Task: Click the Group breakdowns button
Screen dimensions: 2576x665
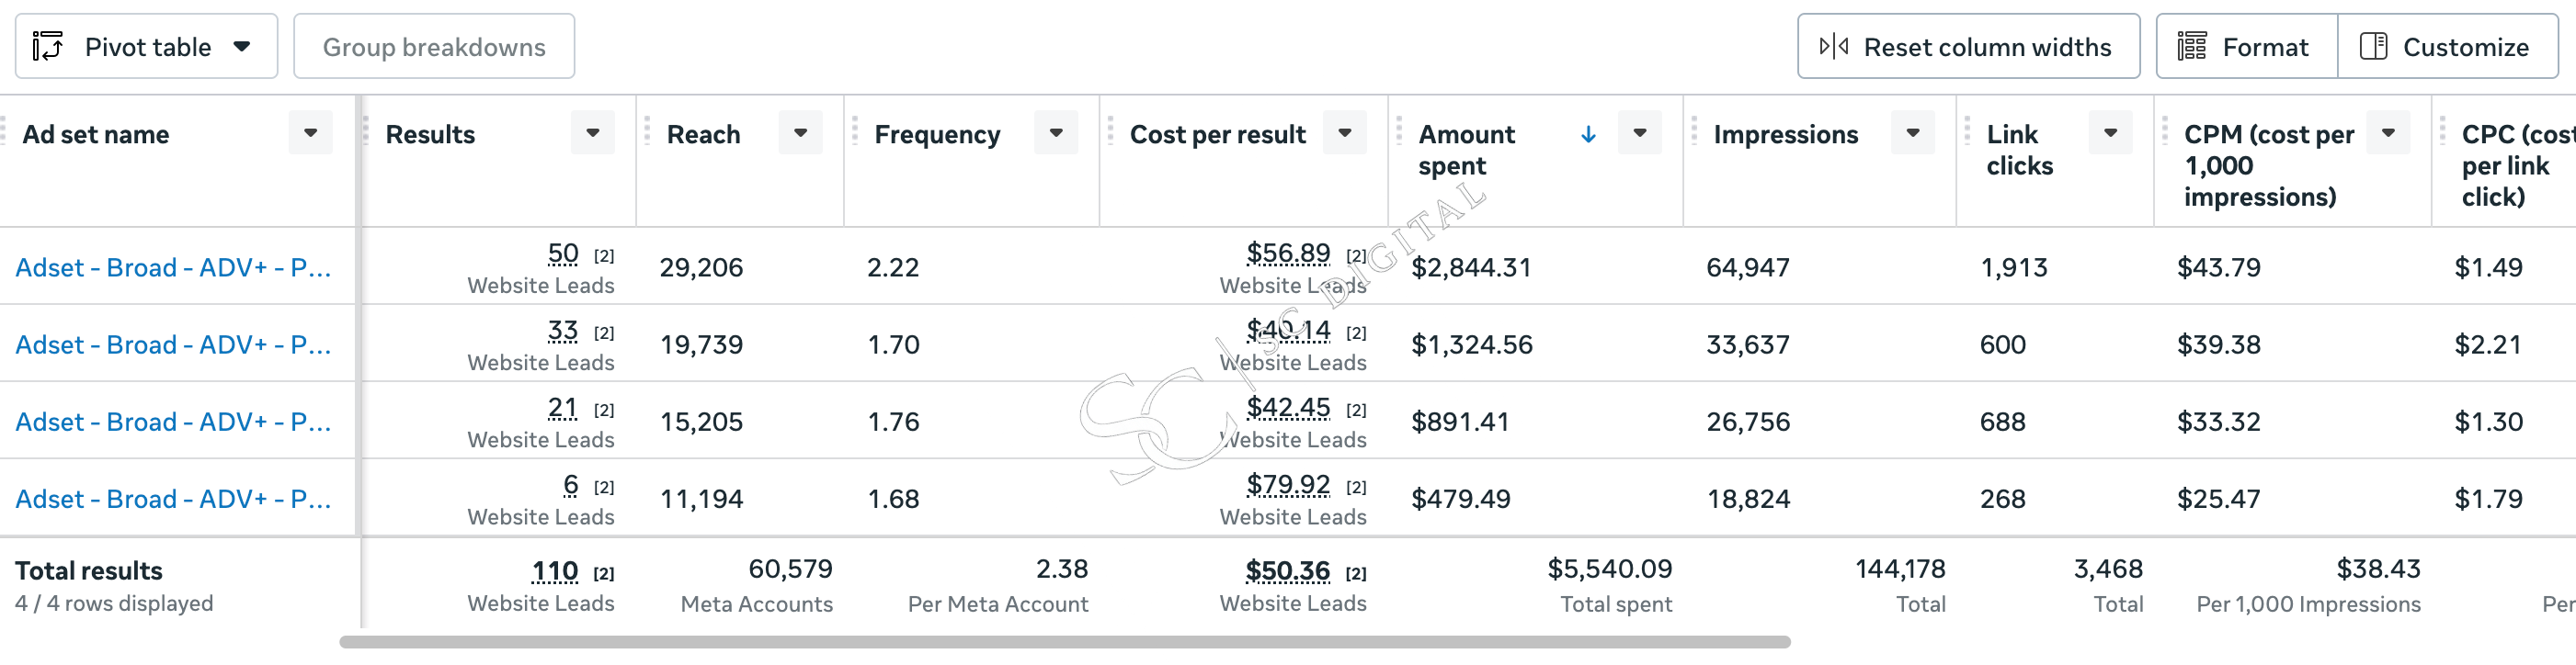Action: click(434, 46)
